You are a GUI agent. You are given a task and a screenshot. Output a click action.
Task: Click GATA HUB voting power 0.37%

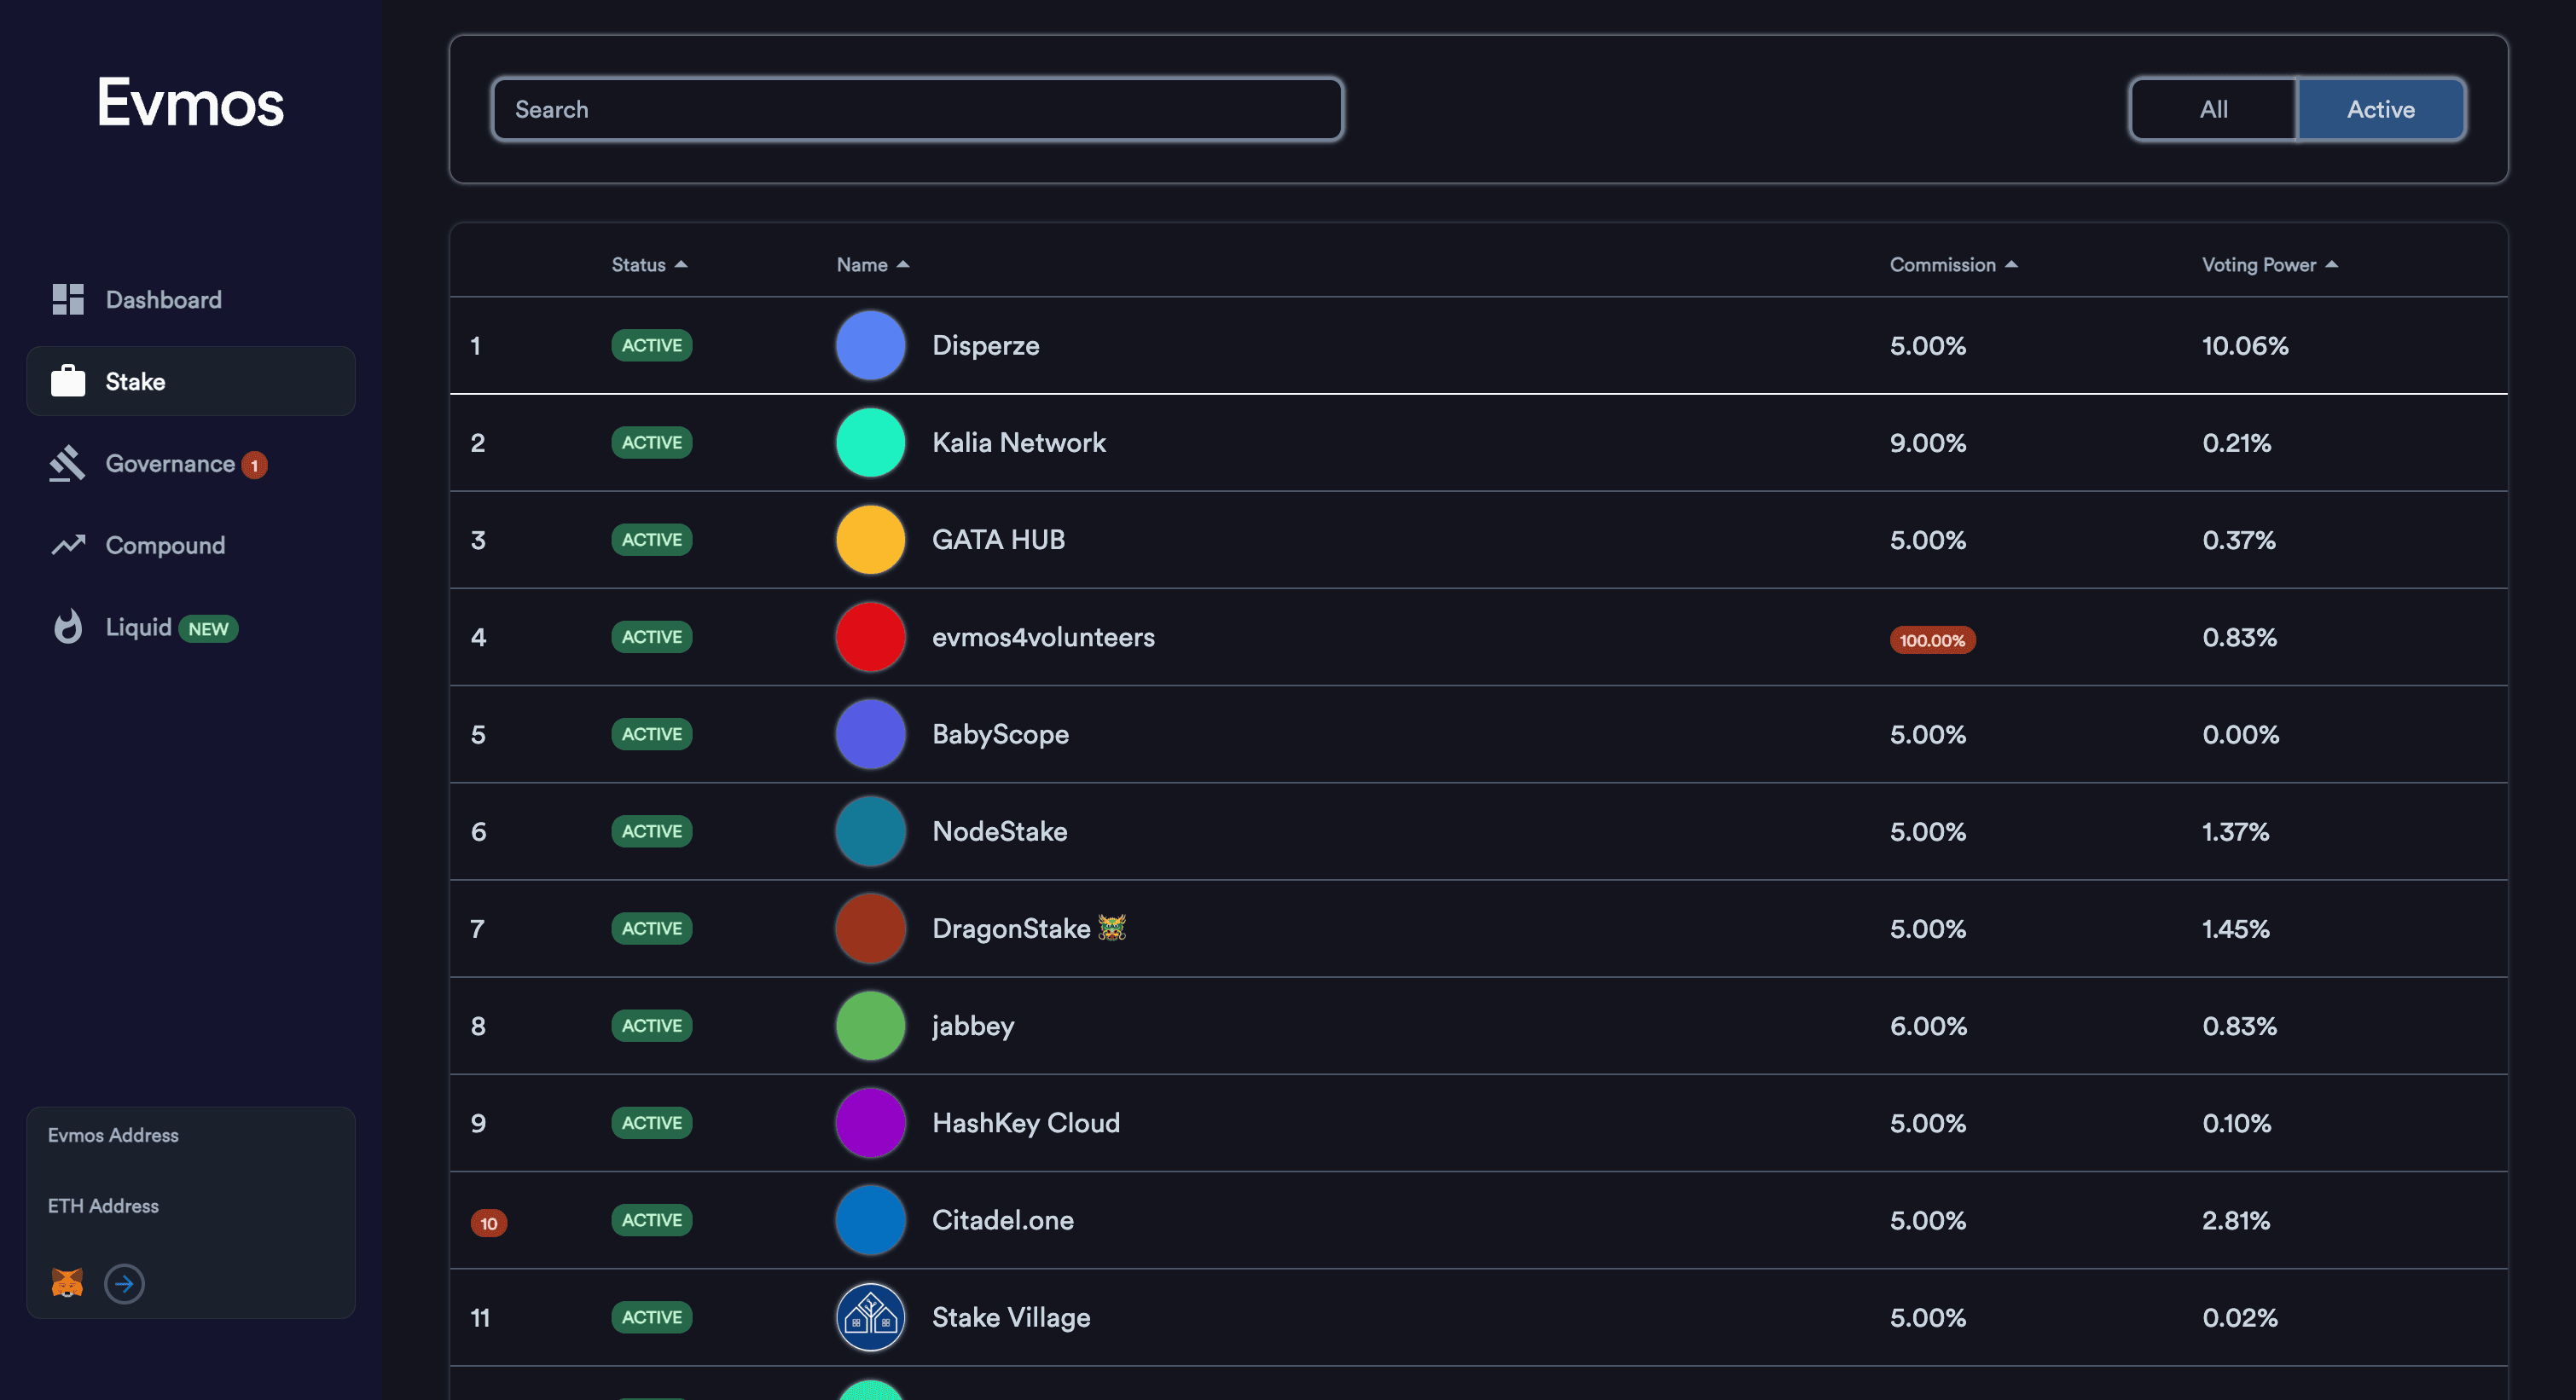tap(2238, 540)
